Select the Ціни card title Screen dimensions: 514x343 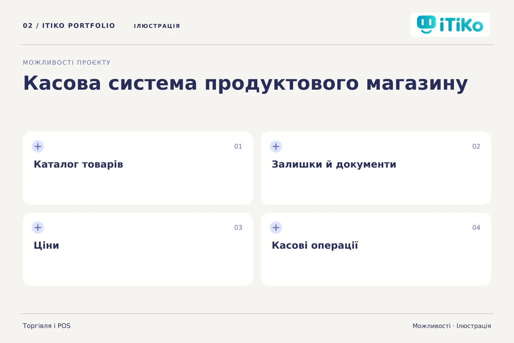pyautogui.click(x=46, y=245)
